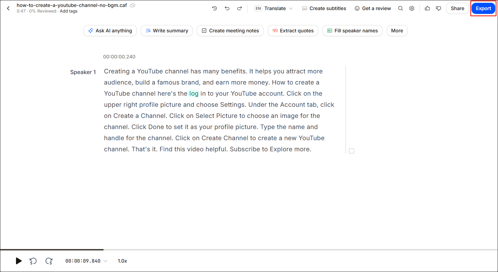Open the search magnifier icon

400,8
